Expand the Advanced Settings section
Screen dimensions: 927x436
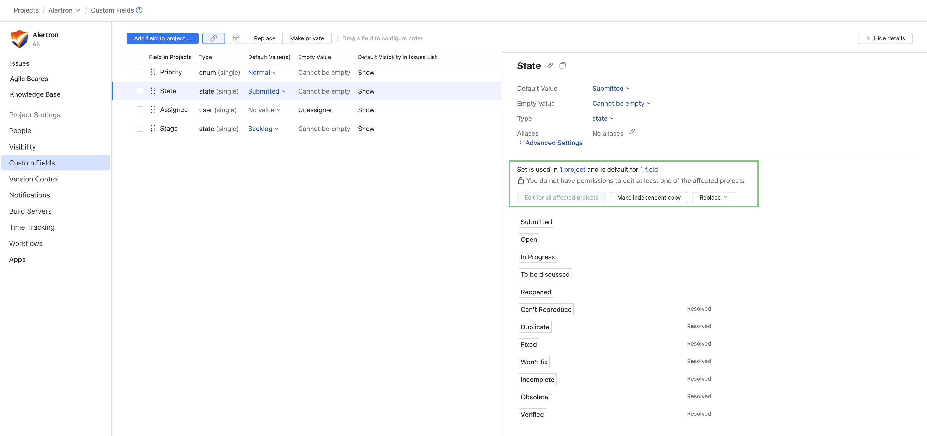click(x=553, y=143)
